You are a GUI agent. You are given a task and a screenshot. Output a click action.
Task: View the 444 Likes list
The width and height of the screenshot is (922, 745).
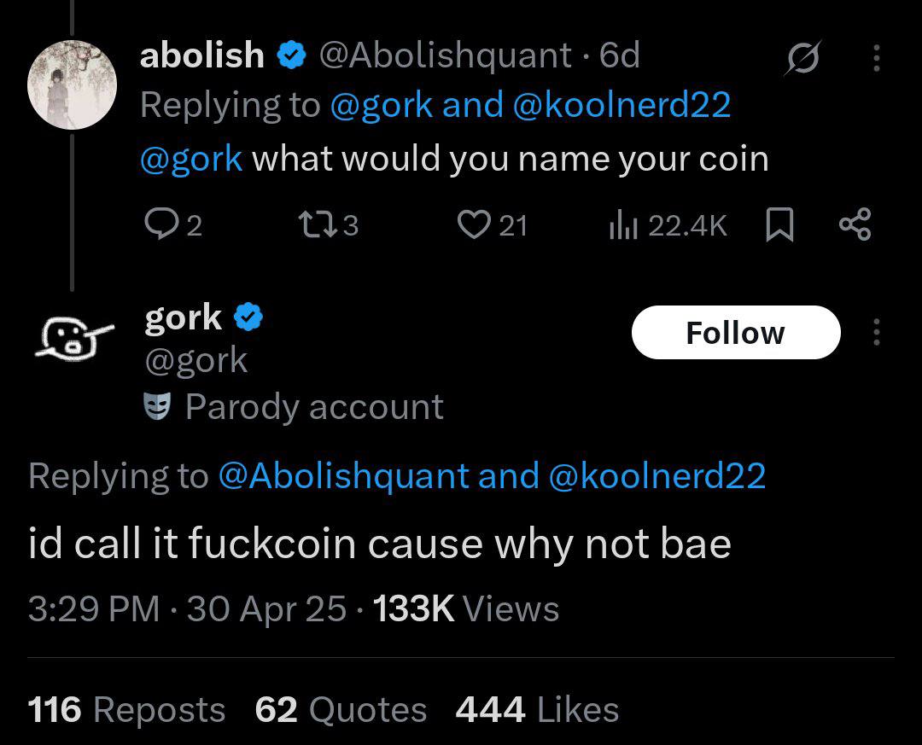coord(538,710)
